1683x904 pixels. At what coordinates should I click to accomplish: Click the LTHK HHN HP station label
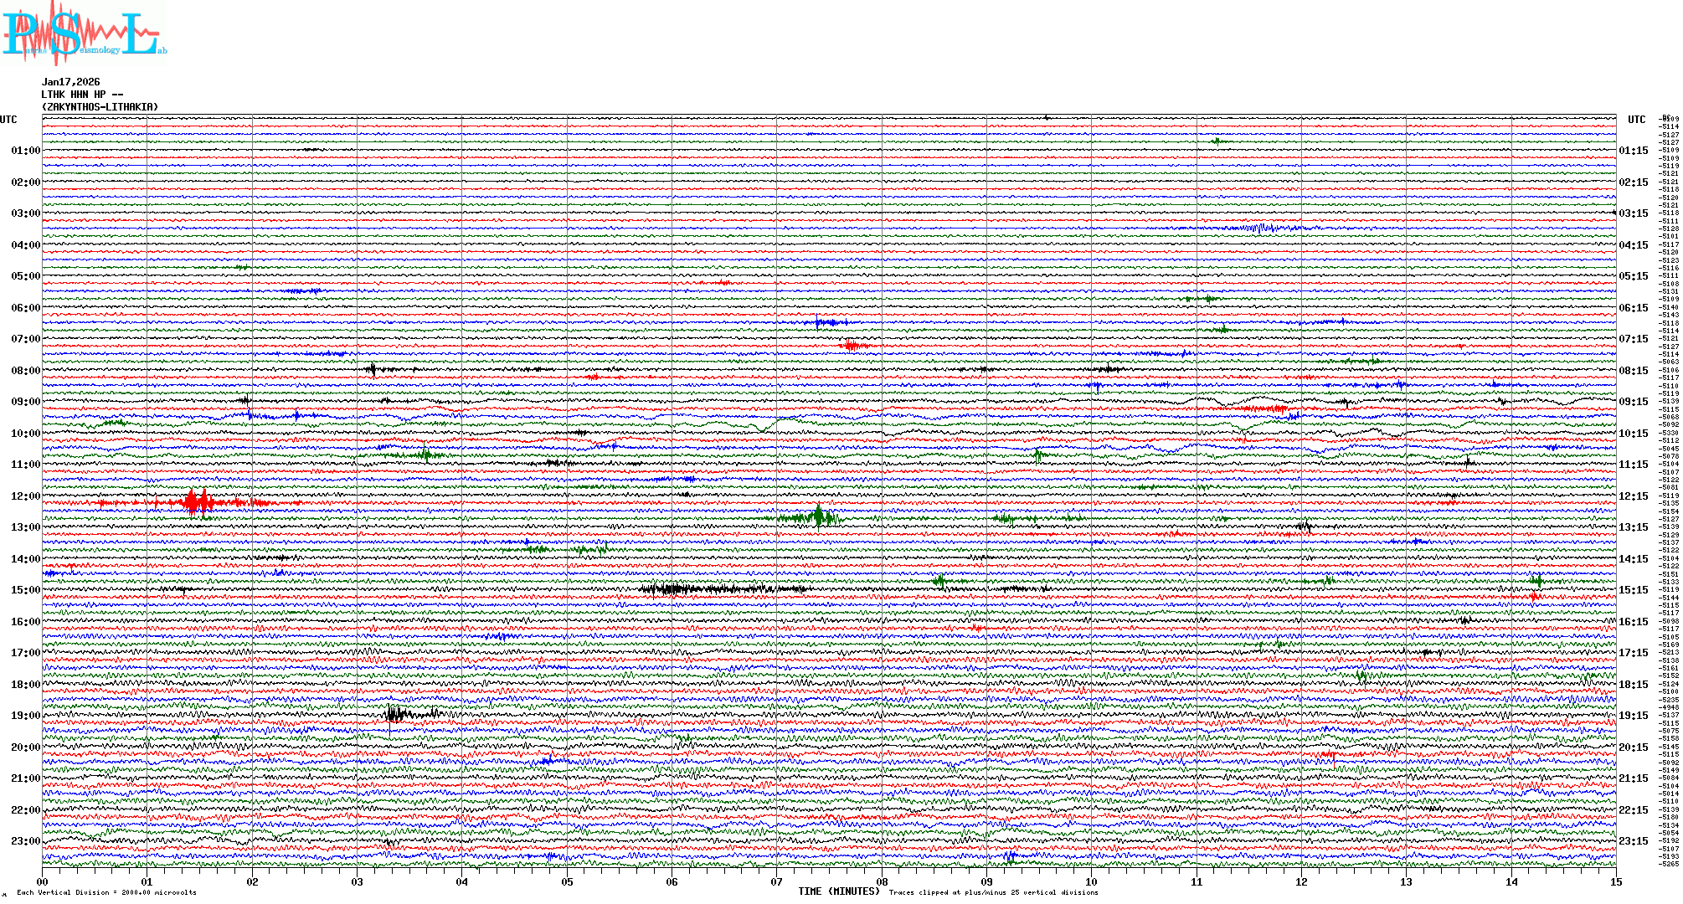tap(82, 95)
